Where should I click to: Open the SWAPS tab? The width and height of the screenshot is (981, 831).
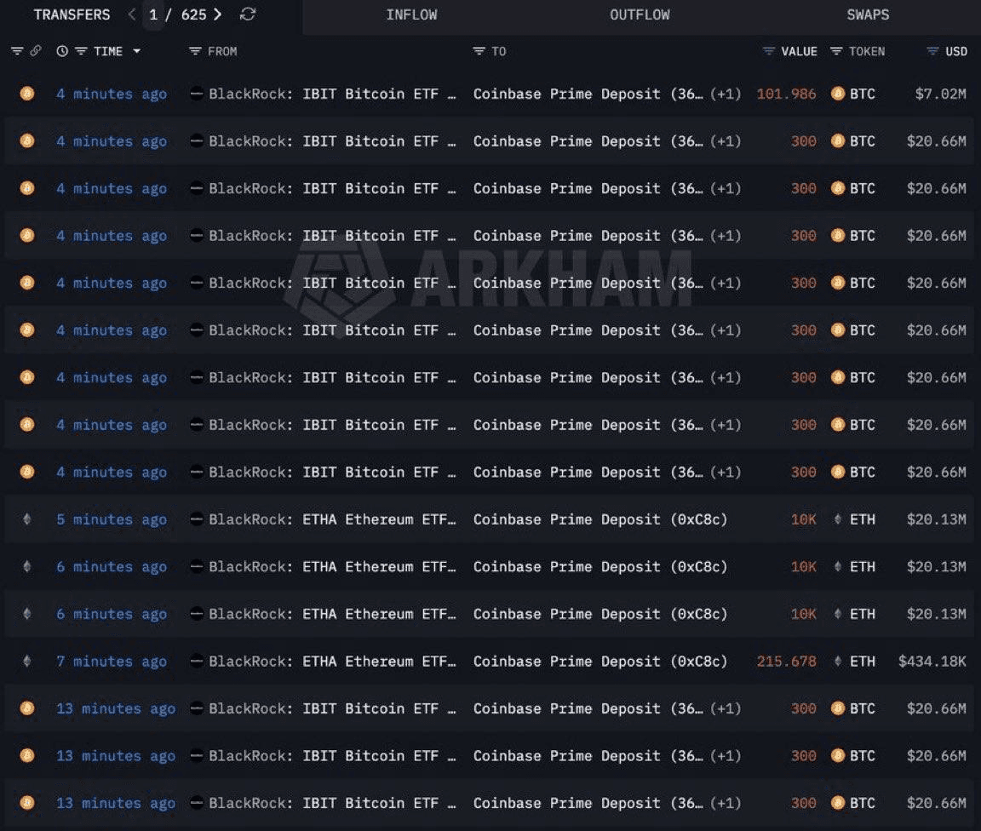point(868,14)
